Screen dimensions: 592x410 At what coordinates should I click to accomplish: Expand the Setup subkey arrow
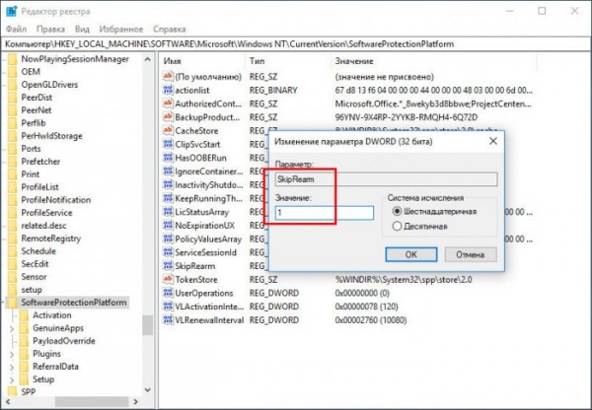(12, 379)
